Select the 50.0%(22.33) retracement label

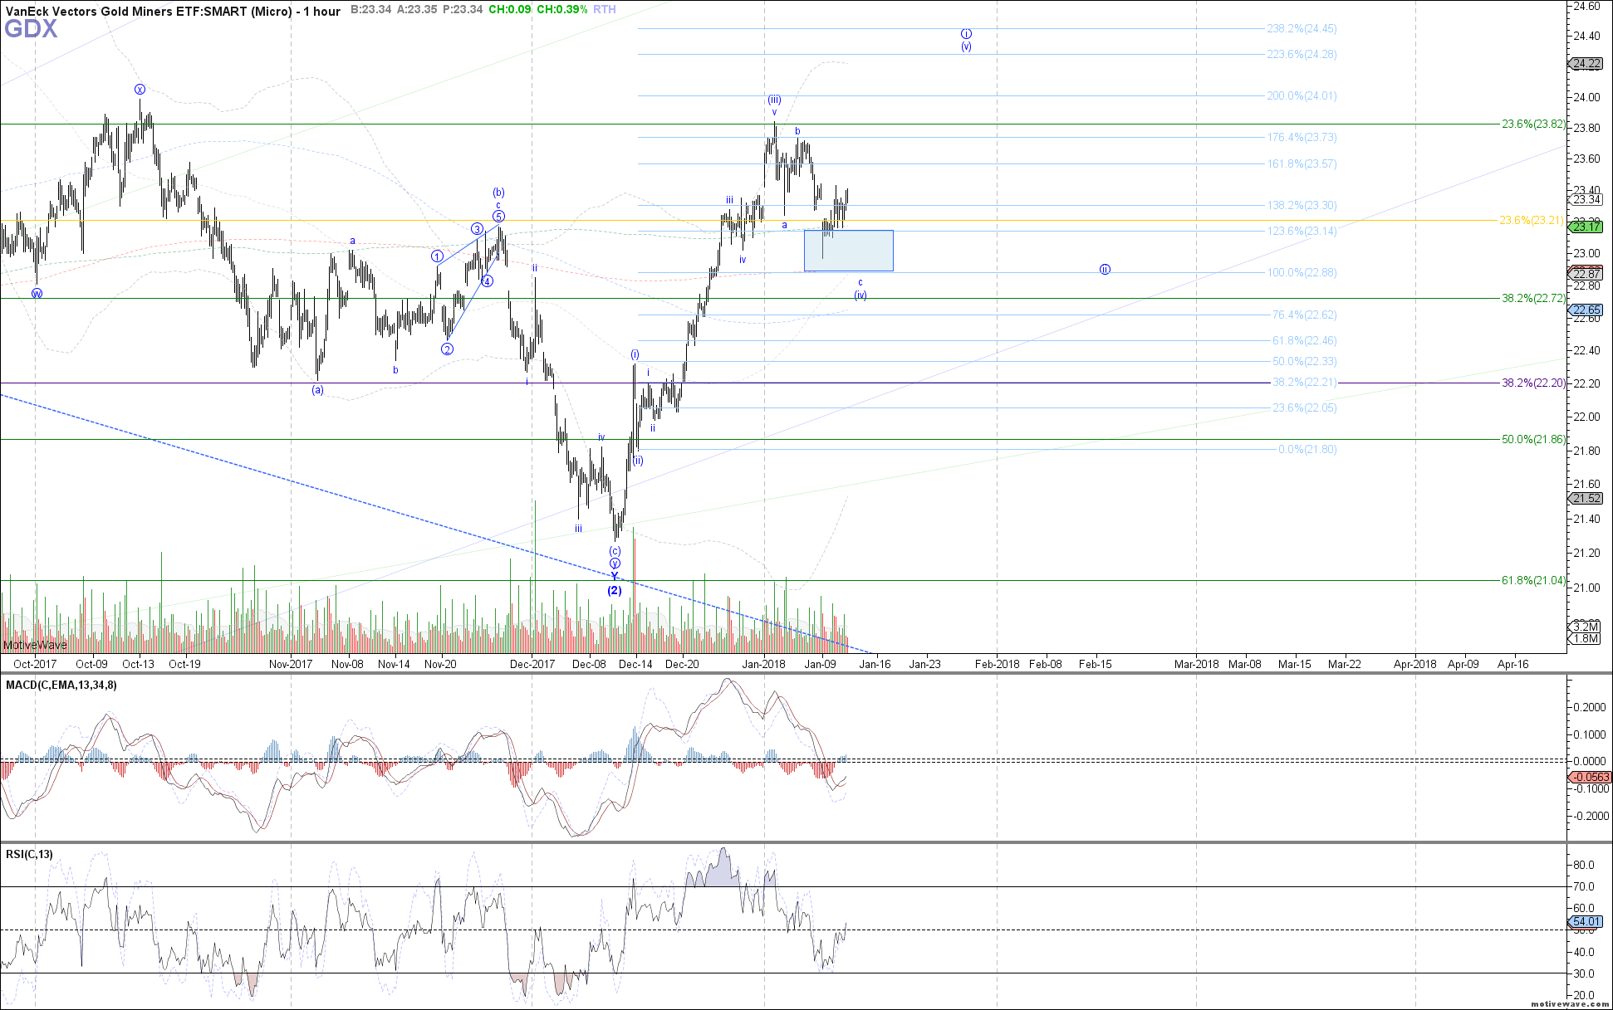(1304, 361)
